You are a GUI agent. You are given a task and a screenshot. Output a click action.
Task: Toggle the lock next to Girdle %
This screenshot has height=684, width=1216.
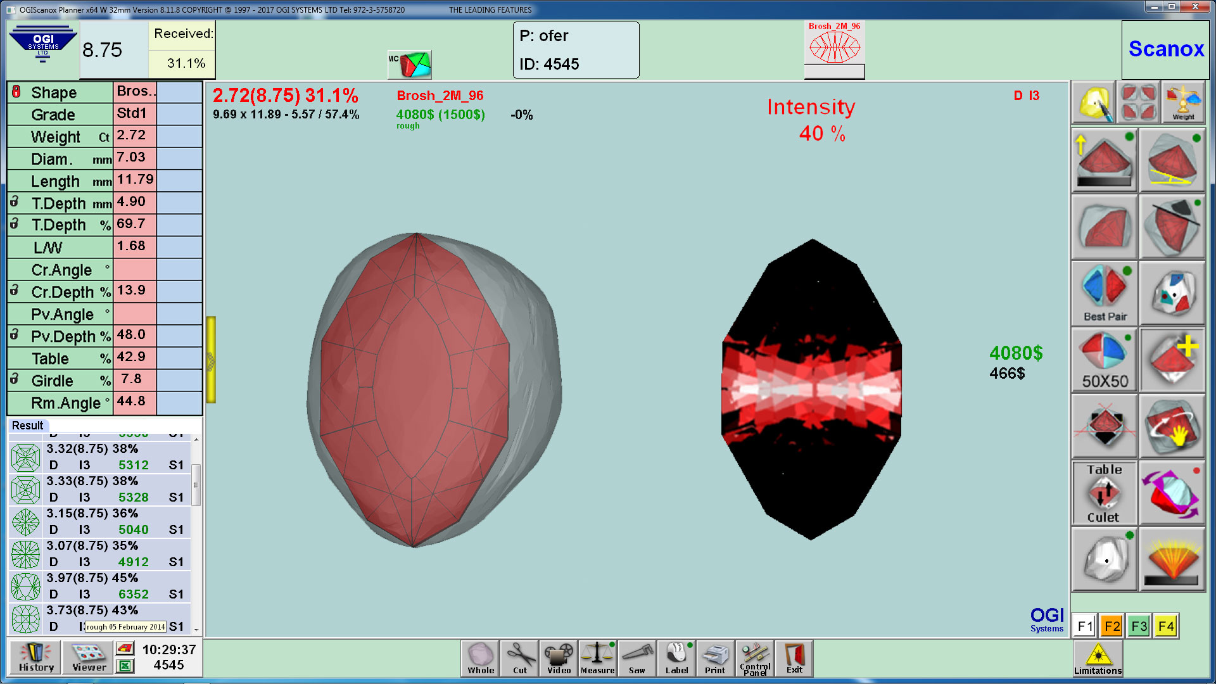click(15, 379)
